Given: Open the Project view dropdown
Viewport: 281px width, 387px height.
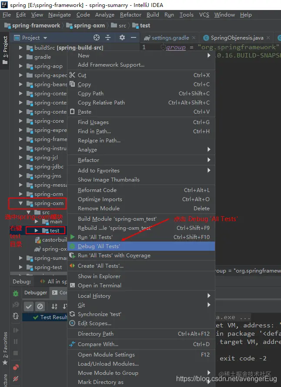Looking at the screenshot, I should pyautogui.click(x=45, y=38).
